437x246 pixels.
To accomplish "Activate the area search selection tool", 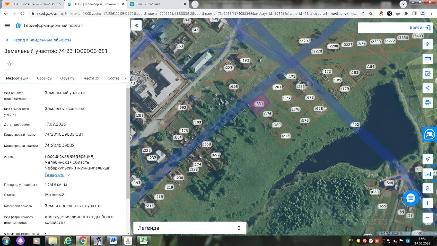I will point(427,73).
